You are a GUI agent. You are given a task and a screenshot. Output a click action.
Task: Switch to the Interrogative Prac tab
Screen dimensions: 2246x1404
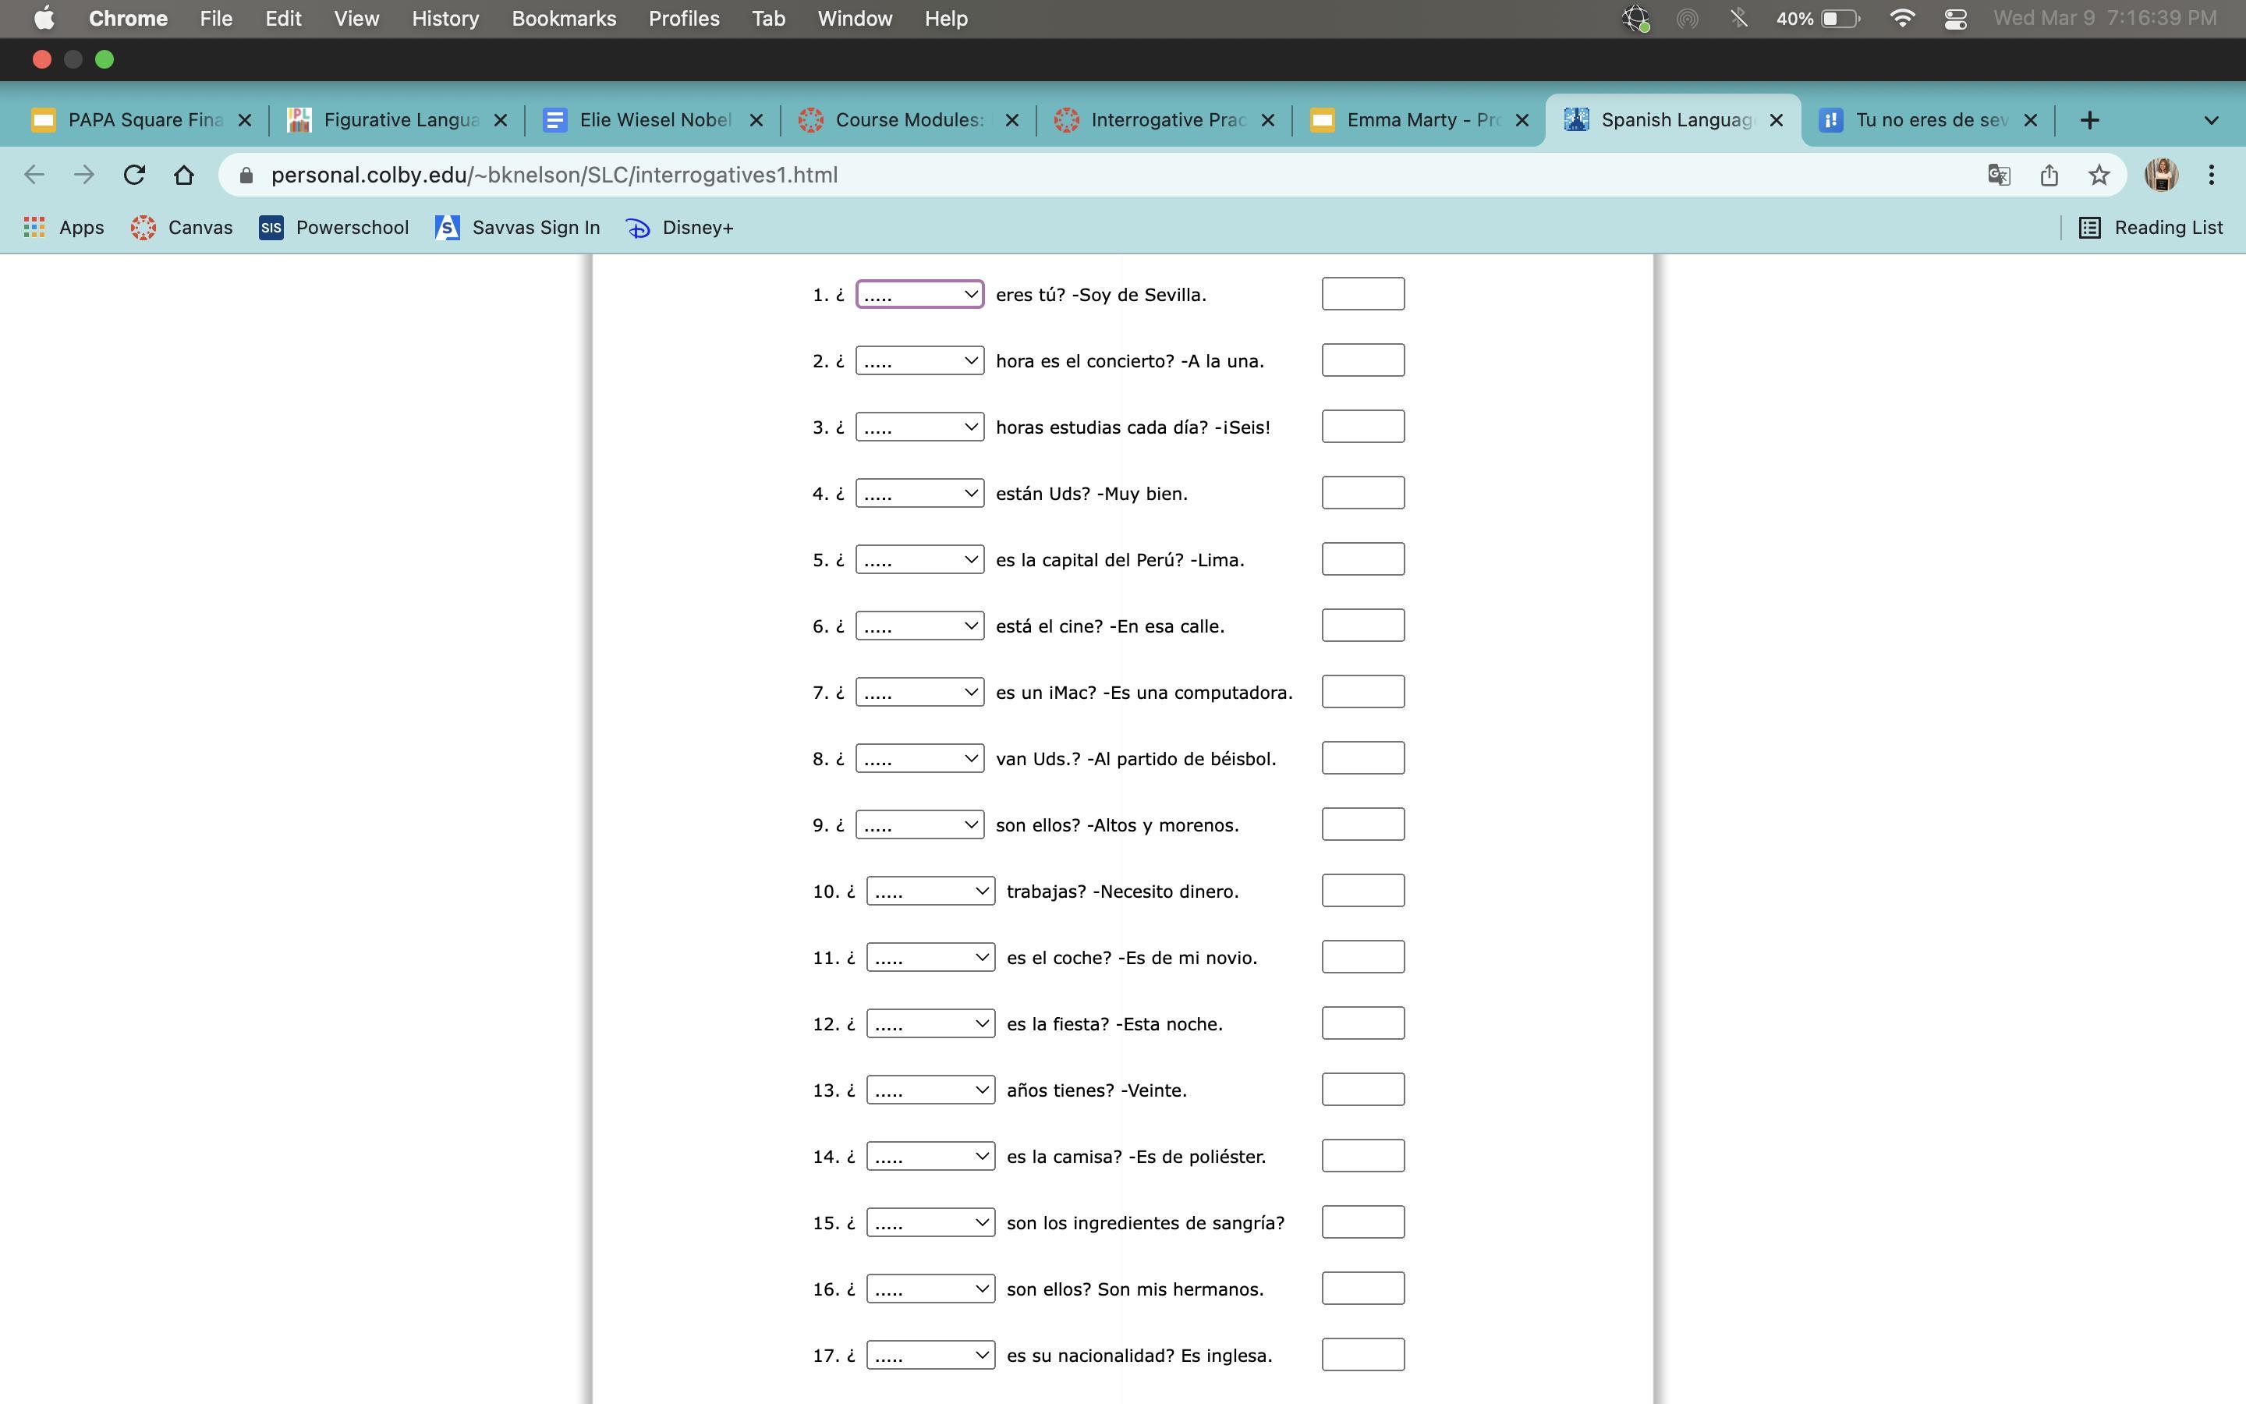(1166, 120)
